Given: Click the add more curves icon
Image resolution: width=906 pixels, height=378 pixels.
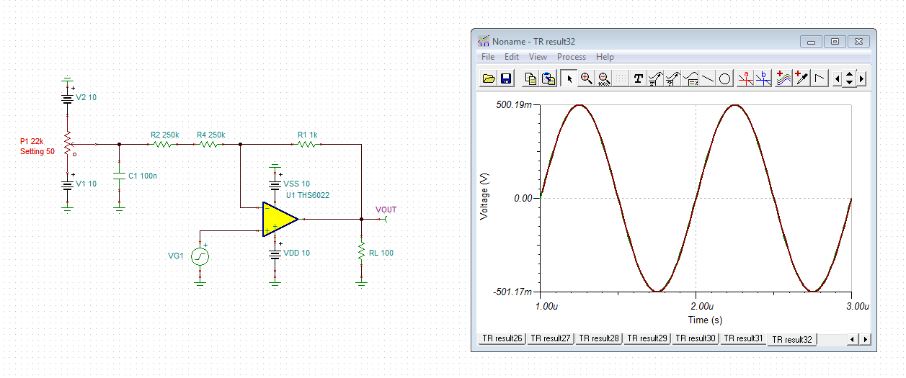Looking at the screenshot, I should [783, 78].
